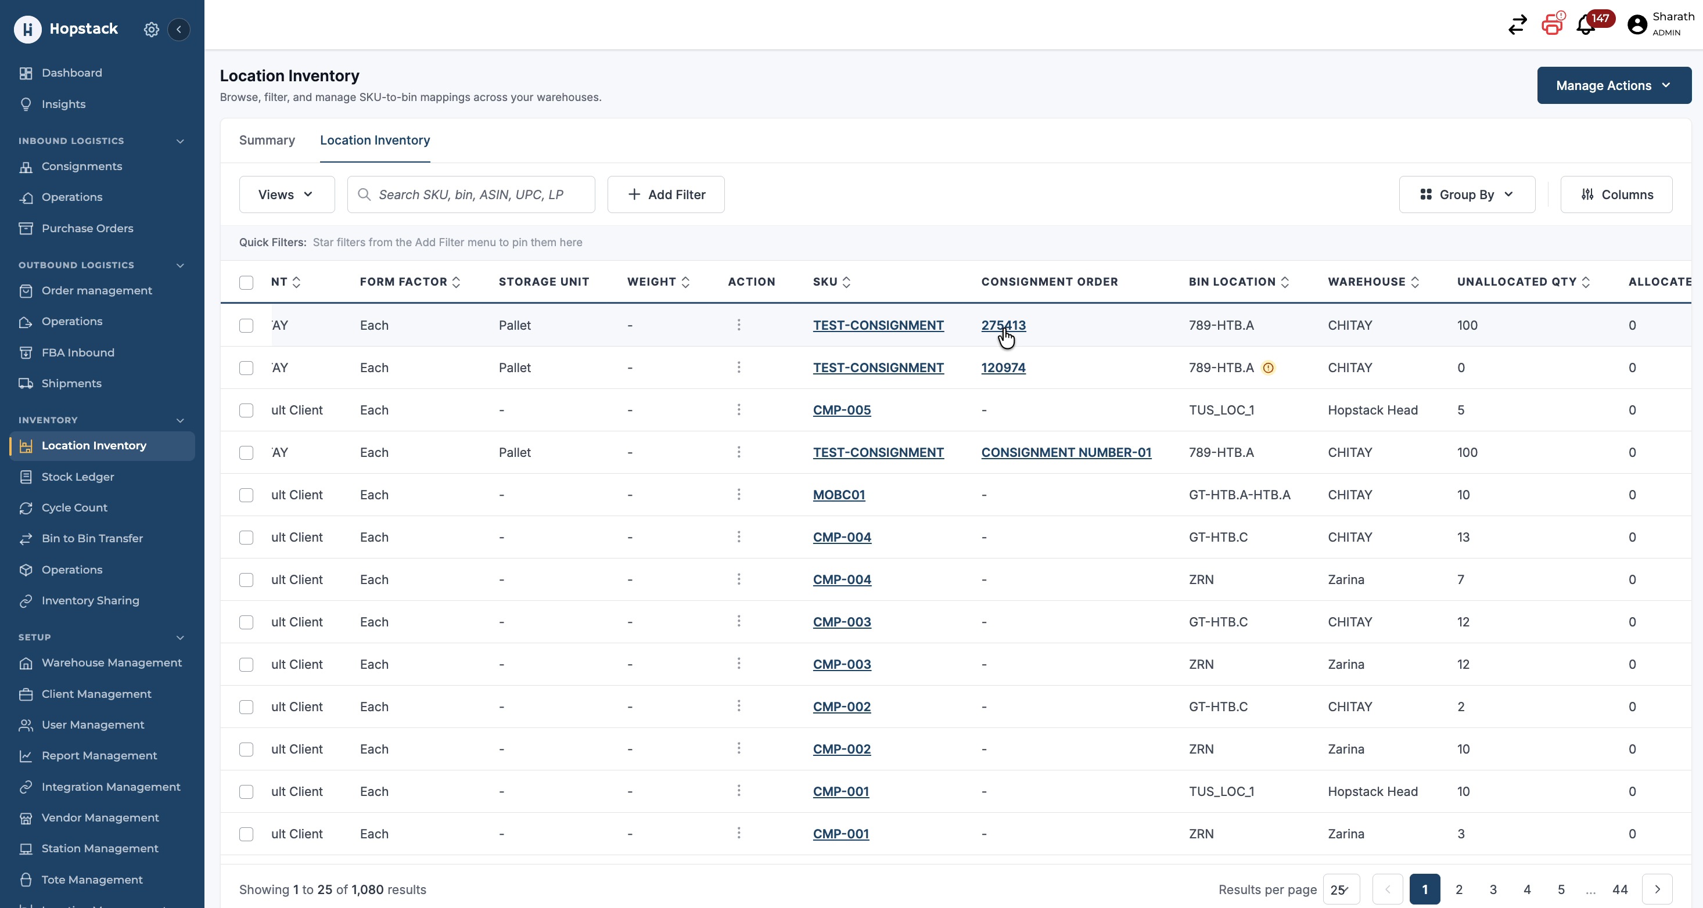Click the red printer status icon

(1552, 24)
